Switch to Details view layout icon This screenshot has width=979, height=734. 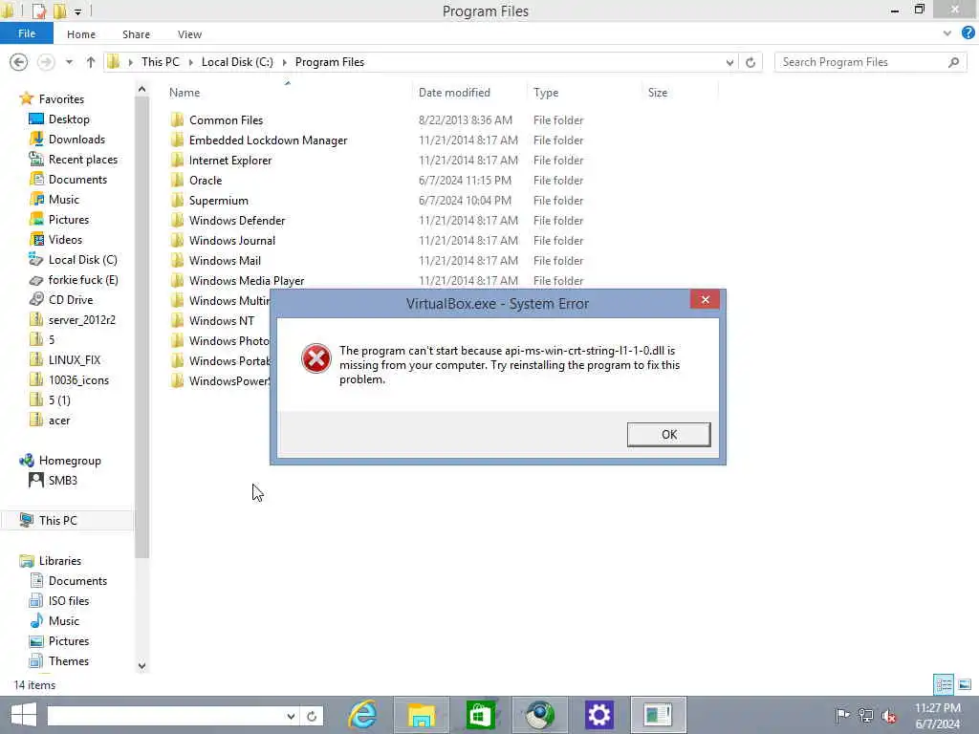tap(944, 684)
